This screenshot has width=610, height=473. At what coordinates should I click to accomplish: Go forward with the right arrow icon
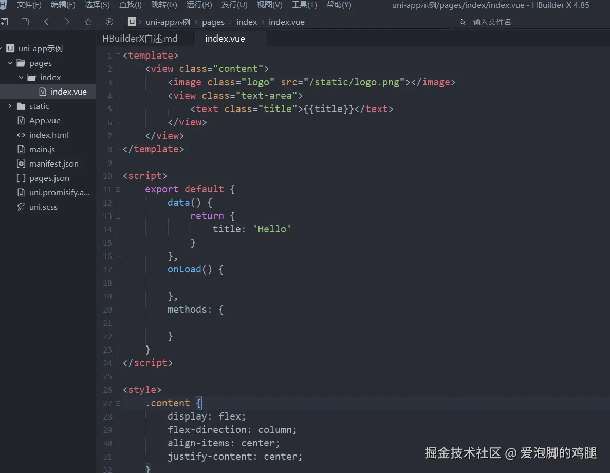tap(67, 22)
